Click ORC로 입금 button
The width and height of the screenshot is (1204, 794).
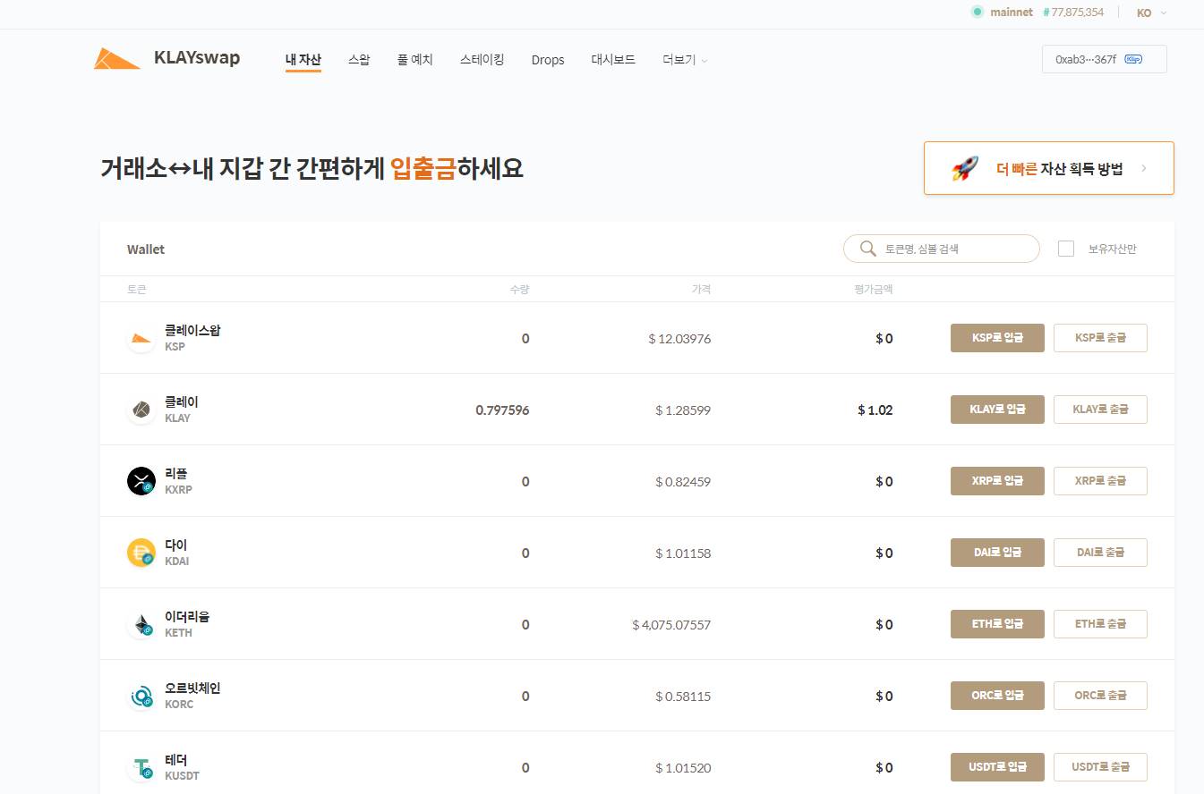click(997, 696)
